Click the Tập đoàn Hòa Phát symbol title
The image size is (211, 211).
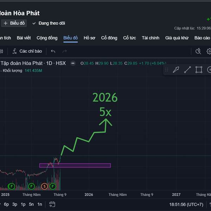coord(21,63)
